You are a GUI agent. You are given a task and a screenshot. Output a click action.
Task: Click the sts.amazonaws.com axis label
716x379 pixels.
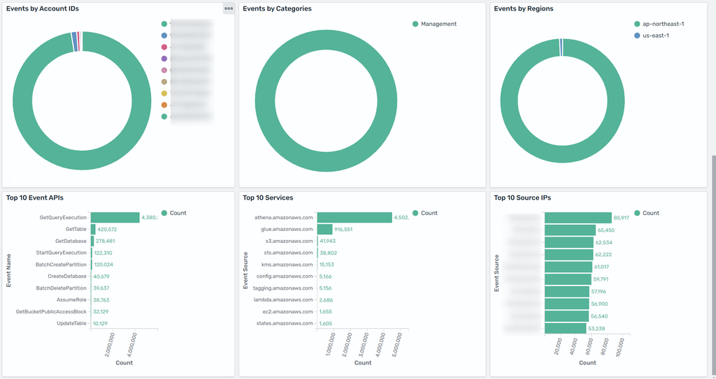click(x=289, y=253)
